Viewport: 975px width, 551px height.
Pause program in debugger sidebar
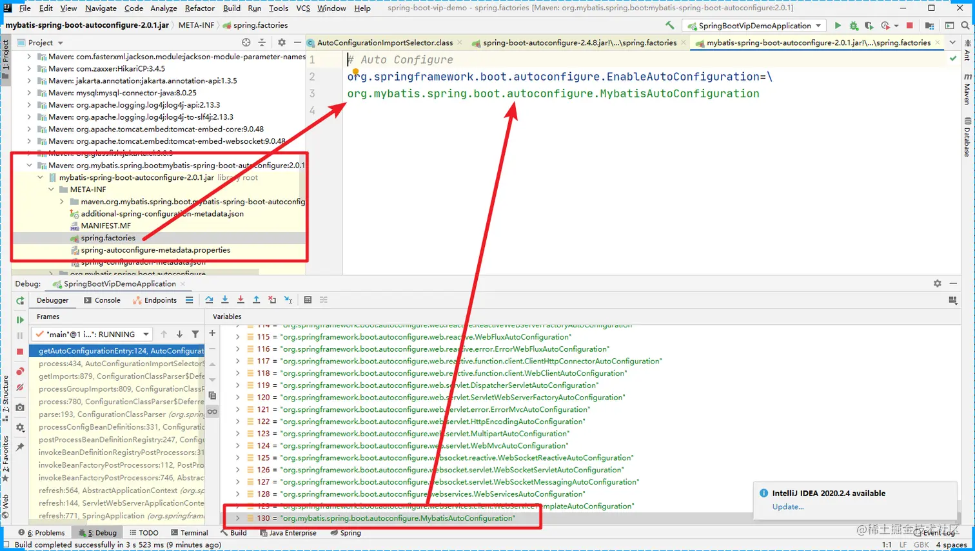tap(20, 335)
